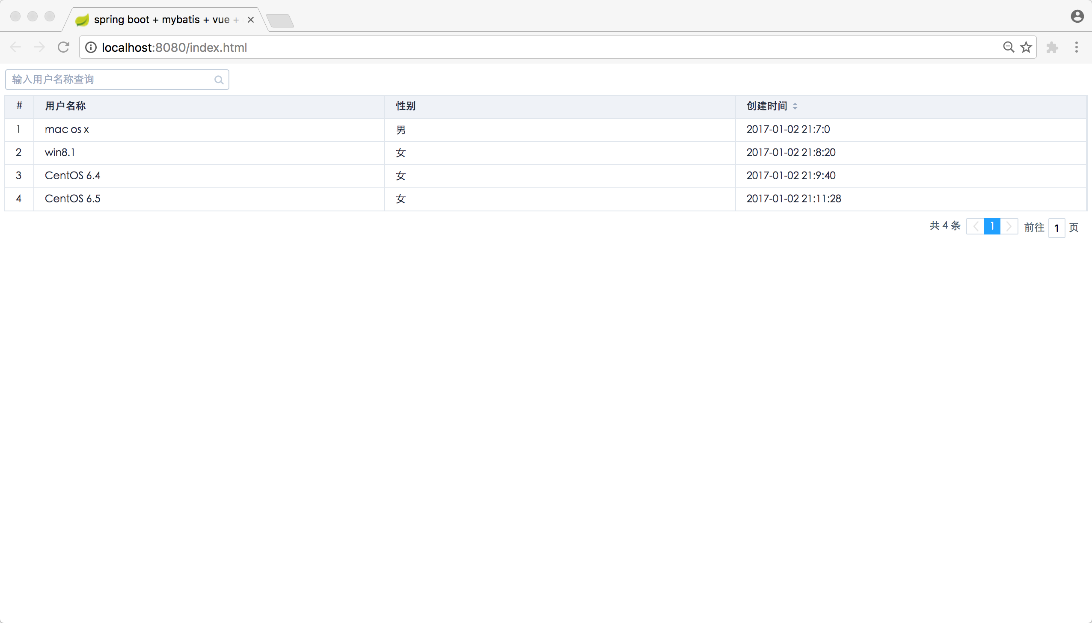Click the 前往 page number input field
This screenshot has height=623, width=1092.
pos(1057,228)
